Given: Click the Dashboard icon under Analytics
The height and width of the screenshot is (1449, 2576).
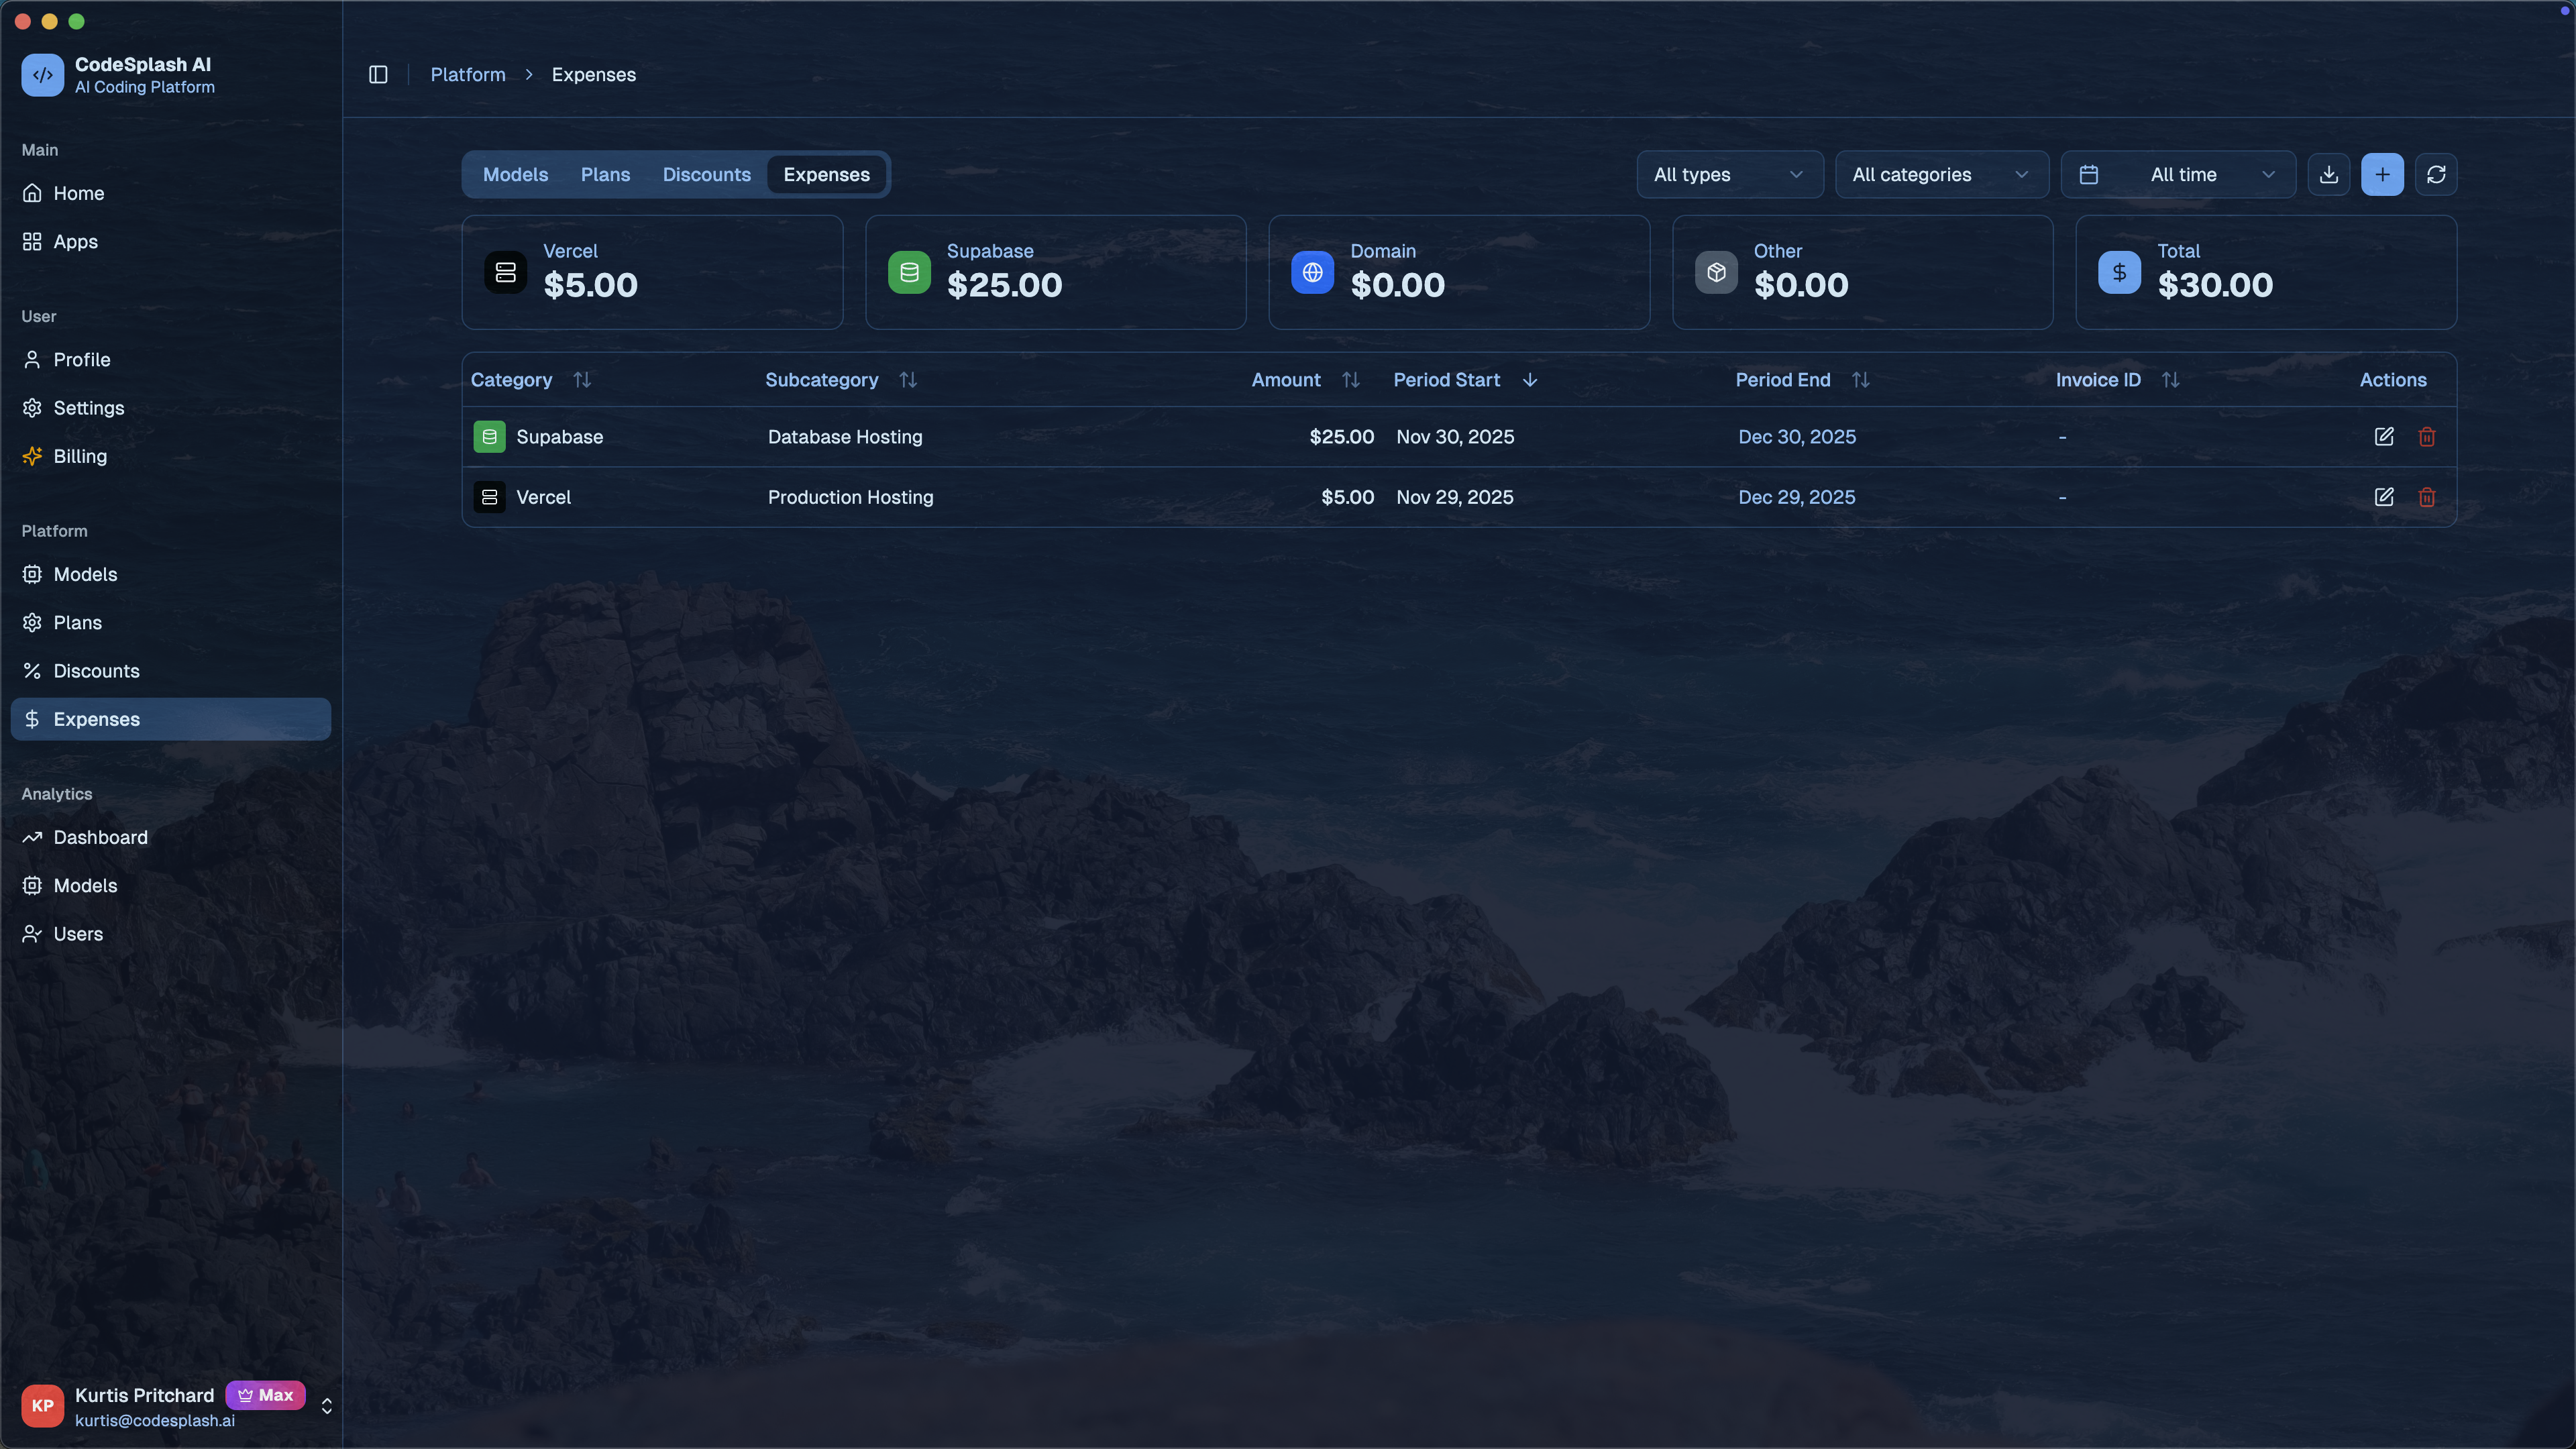Looking at the screenshot, I should [x=32, y=837].
